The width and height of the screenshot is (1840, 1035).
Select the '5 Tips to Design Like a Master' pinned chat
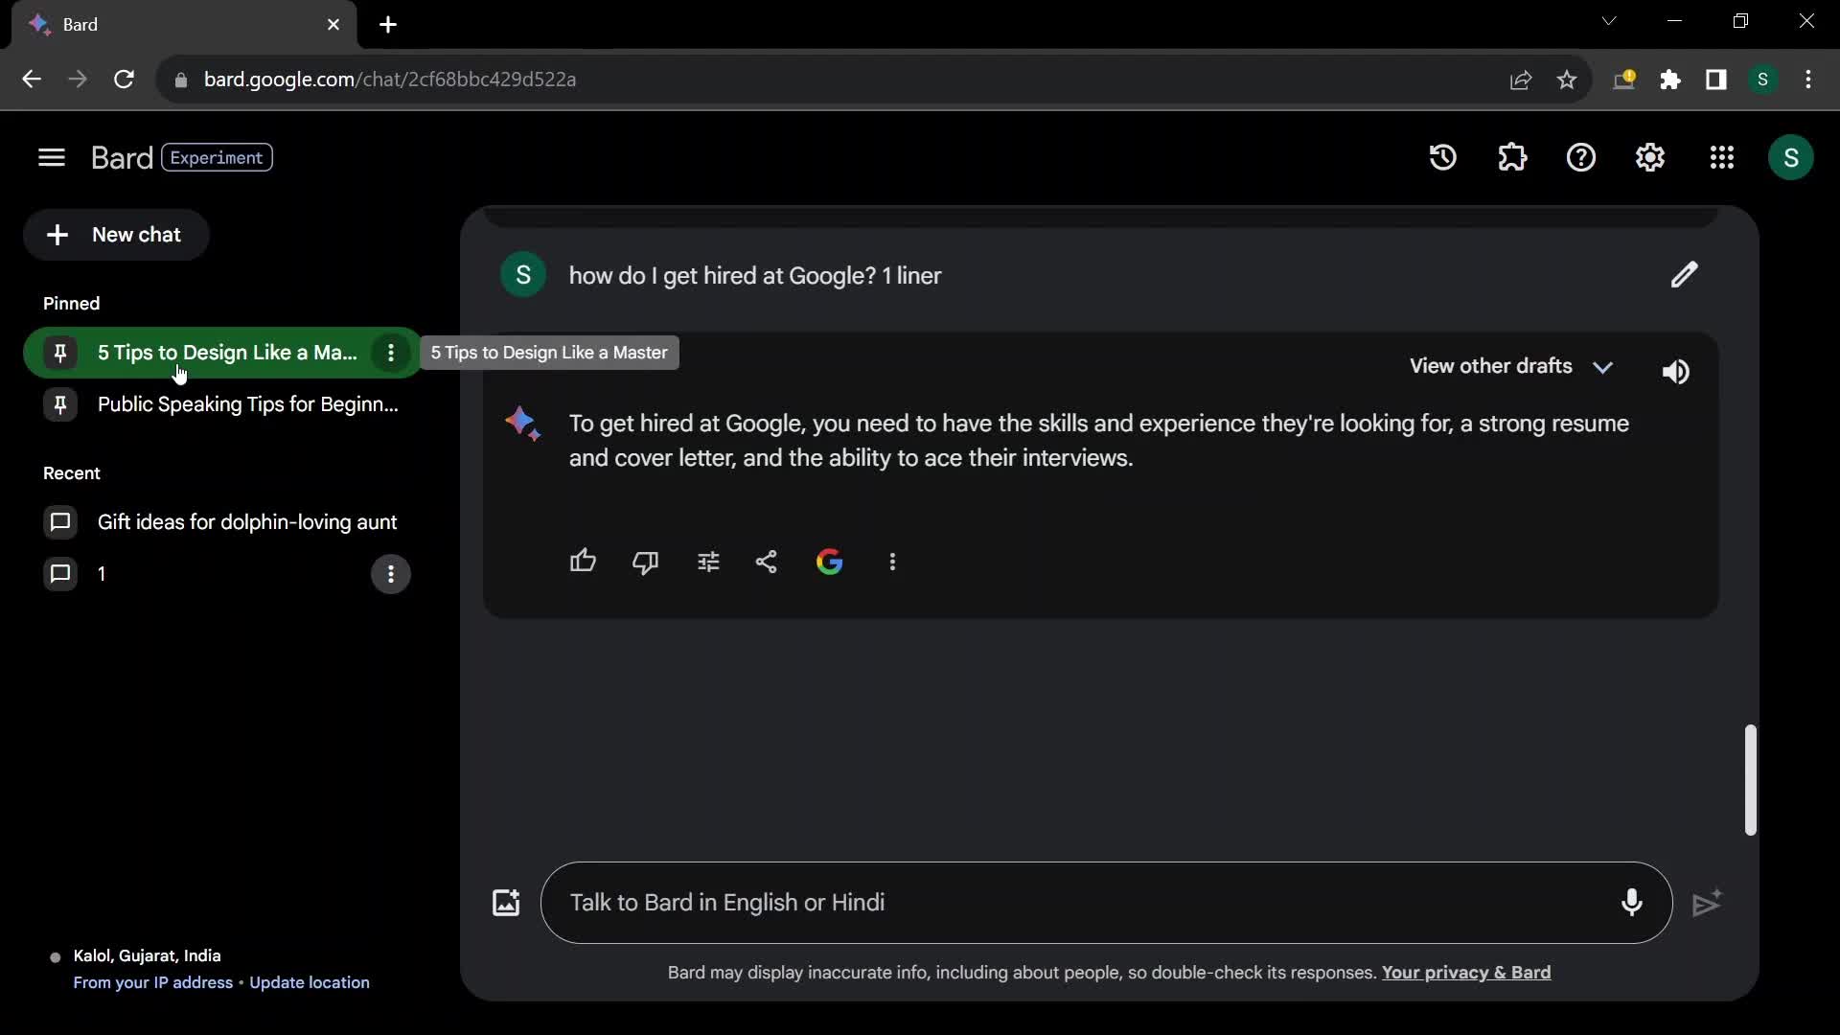[x=227, y=353]
